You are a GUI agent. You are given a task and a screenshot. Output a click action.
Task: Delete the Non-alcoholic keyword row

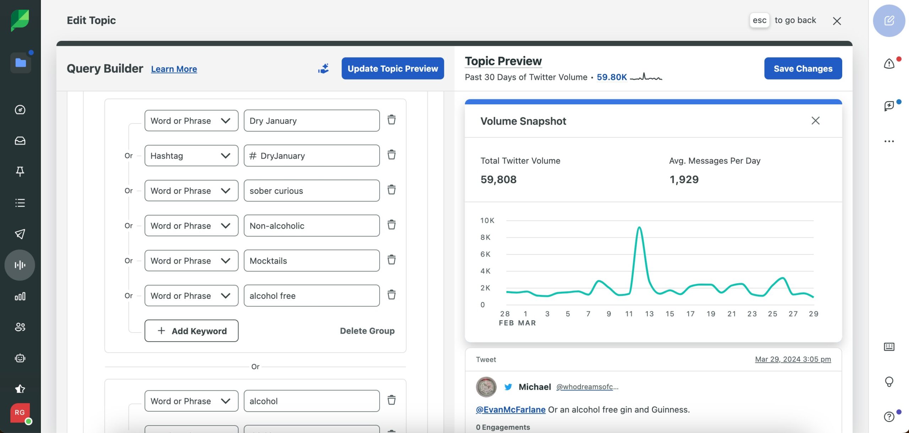(391, 225)
